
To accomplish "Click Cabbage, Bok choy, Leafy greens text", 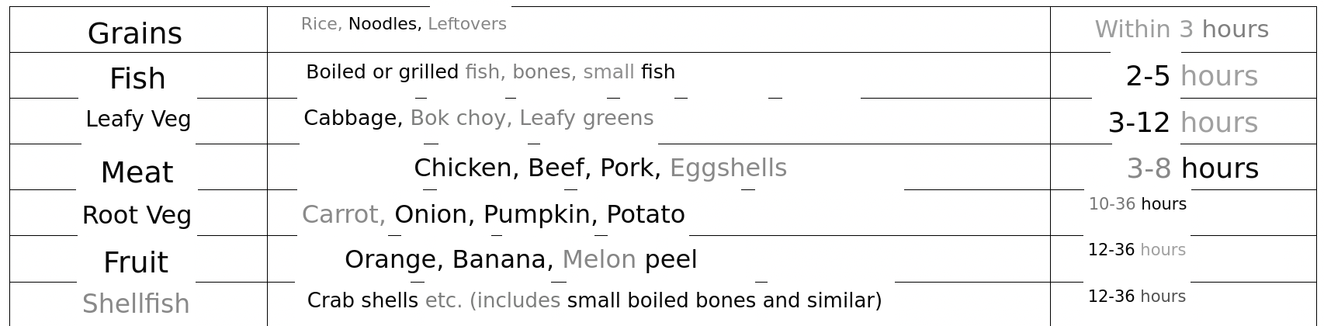I will [478, 118].
